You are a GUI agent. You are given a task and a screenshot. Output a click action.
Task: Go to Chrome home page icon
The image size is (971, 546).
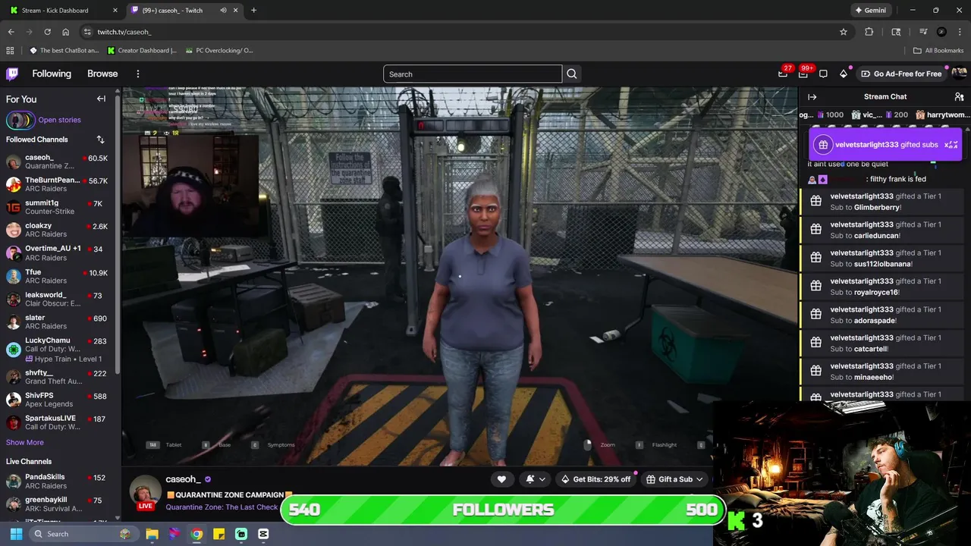pyautogui.click(x=65, y=32)
